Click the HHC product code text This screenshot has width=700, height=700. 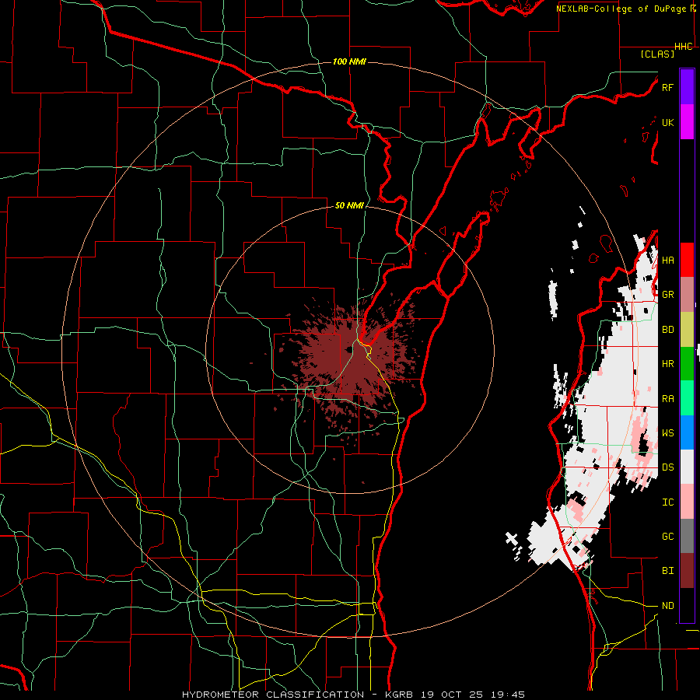pyautogui.click(x=683, y=47)
